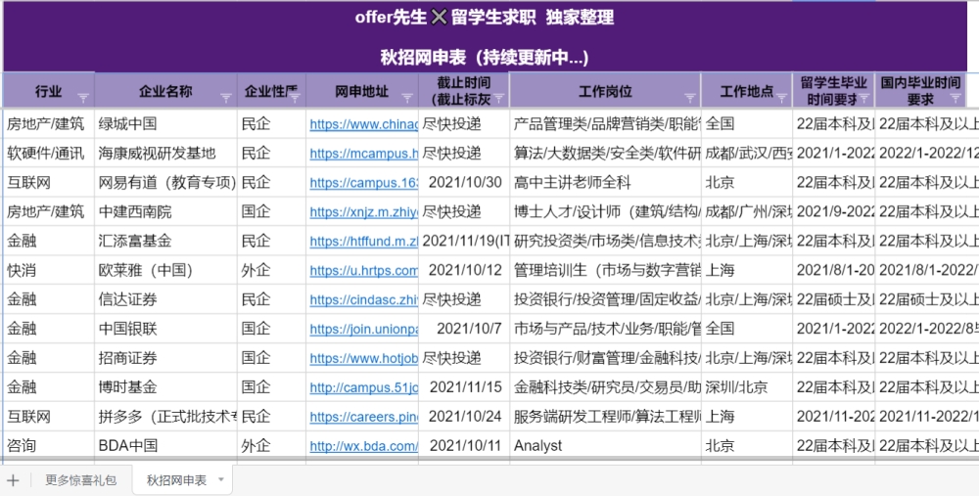Open 博时基金 campus.51job link

pyautogui.click(x=363, y=387)
